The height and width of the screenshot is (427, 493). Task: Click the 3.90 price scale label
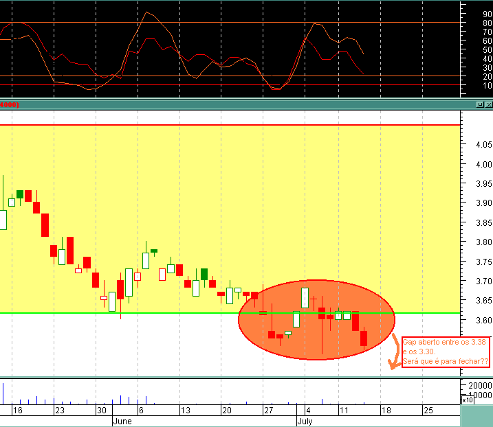(484, 203)
